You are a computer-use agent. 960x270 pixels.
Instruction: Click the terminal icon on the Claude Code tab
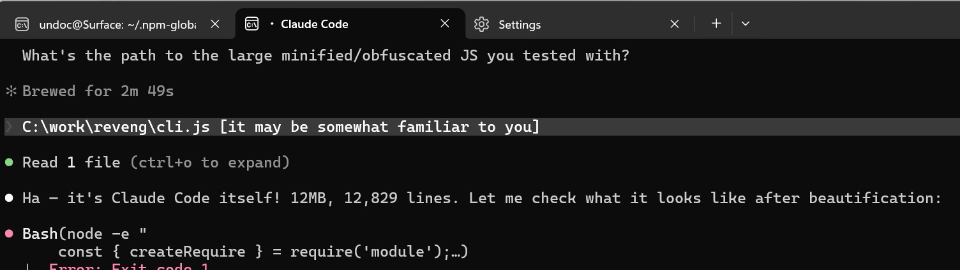tap(252, 24)
